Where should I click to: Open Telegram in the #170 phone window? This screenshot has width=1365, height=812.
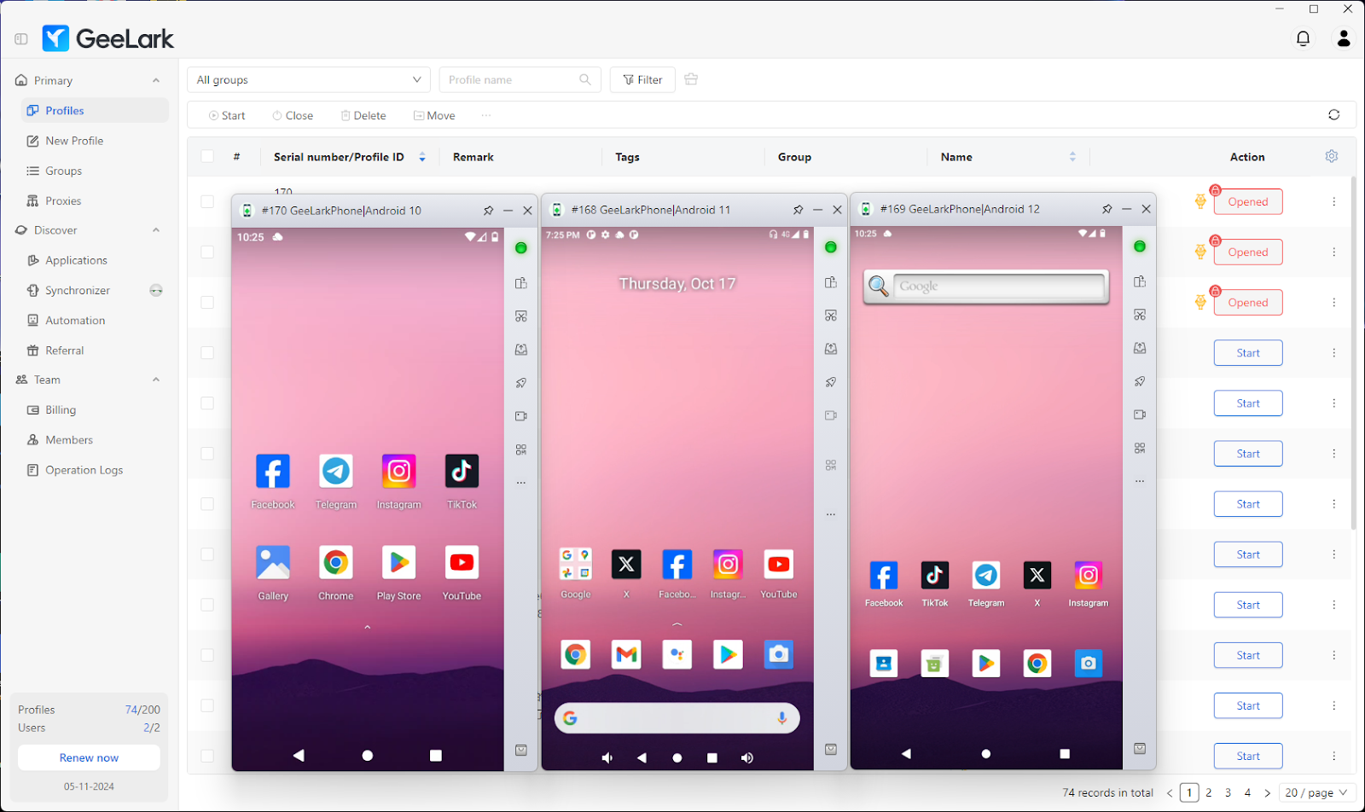[336, 472]
